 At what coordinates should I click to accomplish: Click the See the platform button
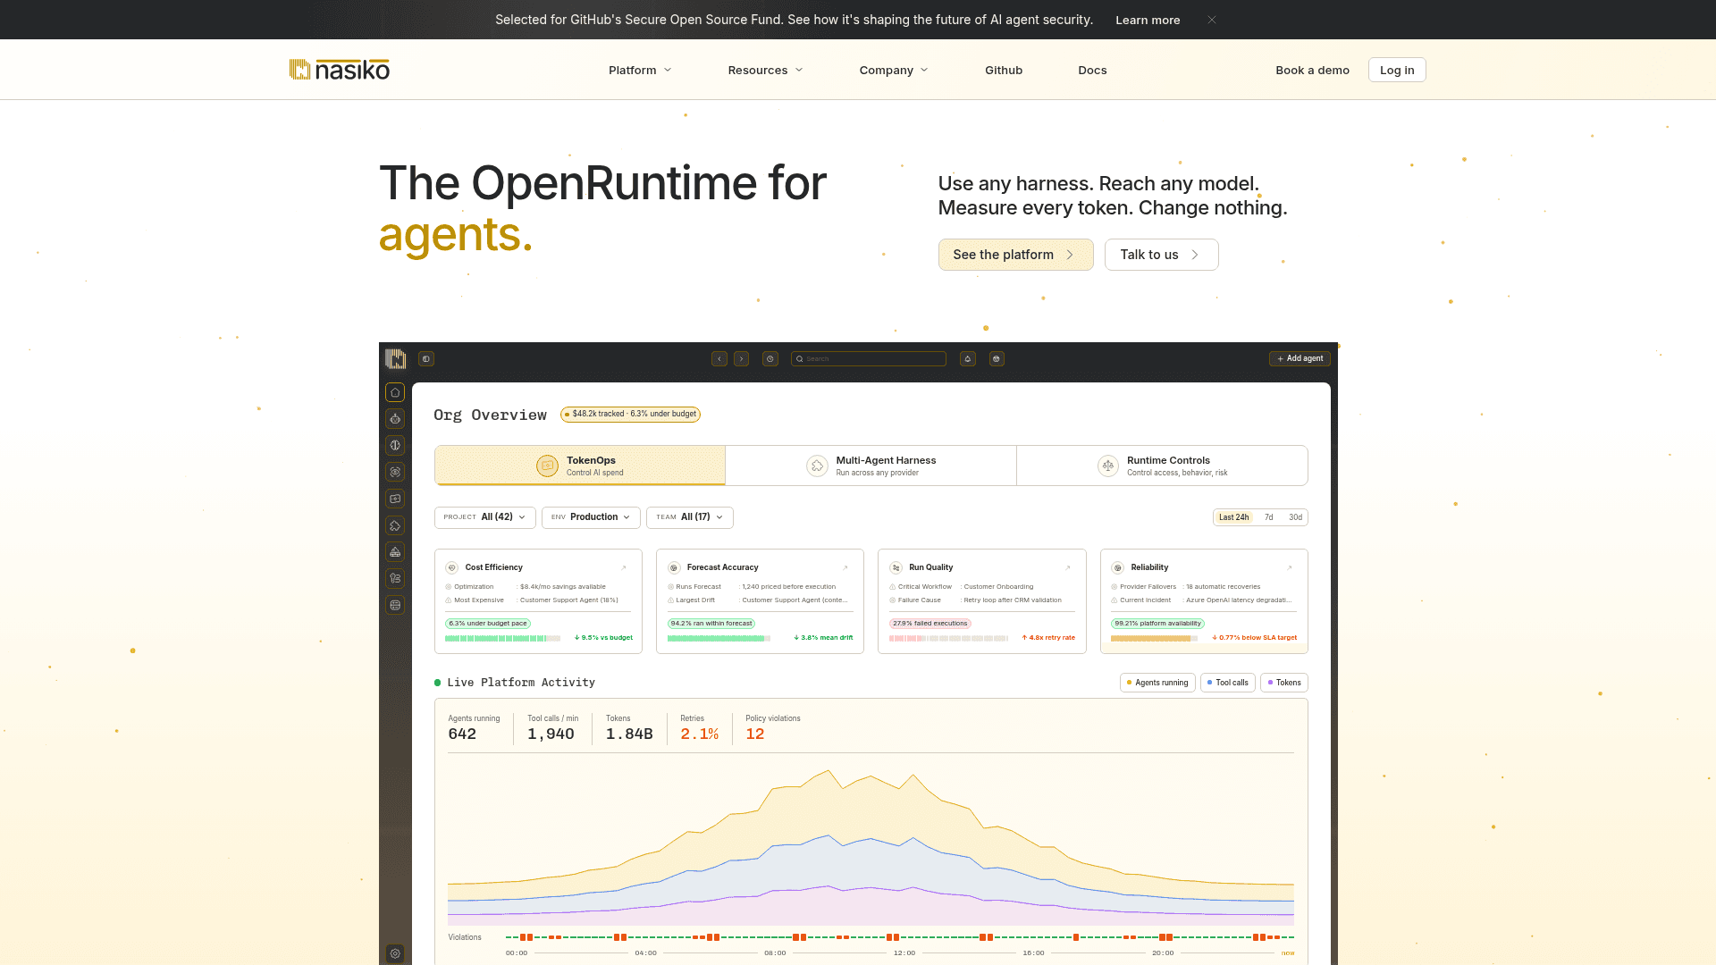pyautogui.click(x=1015, y=255)
